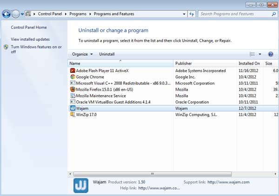Viewport: 279px width, 196px height.
Task: Click the Wajam help link URL
Action: tap(159, 188)
